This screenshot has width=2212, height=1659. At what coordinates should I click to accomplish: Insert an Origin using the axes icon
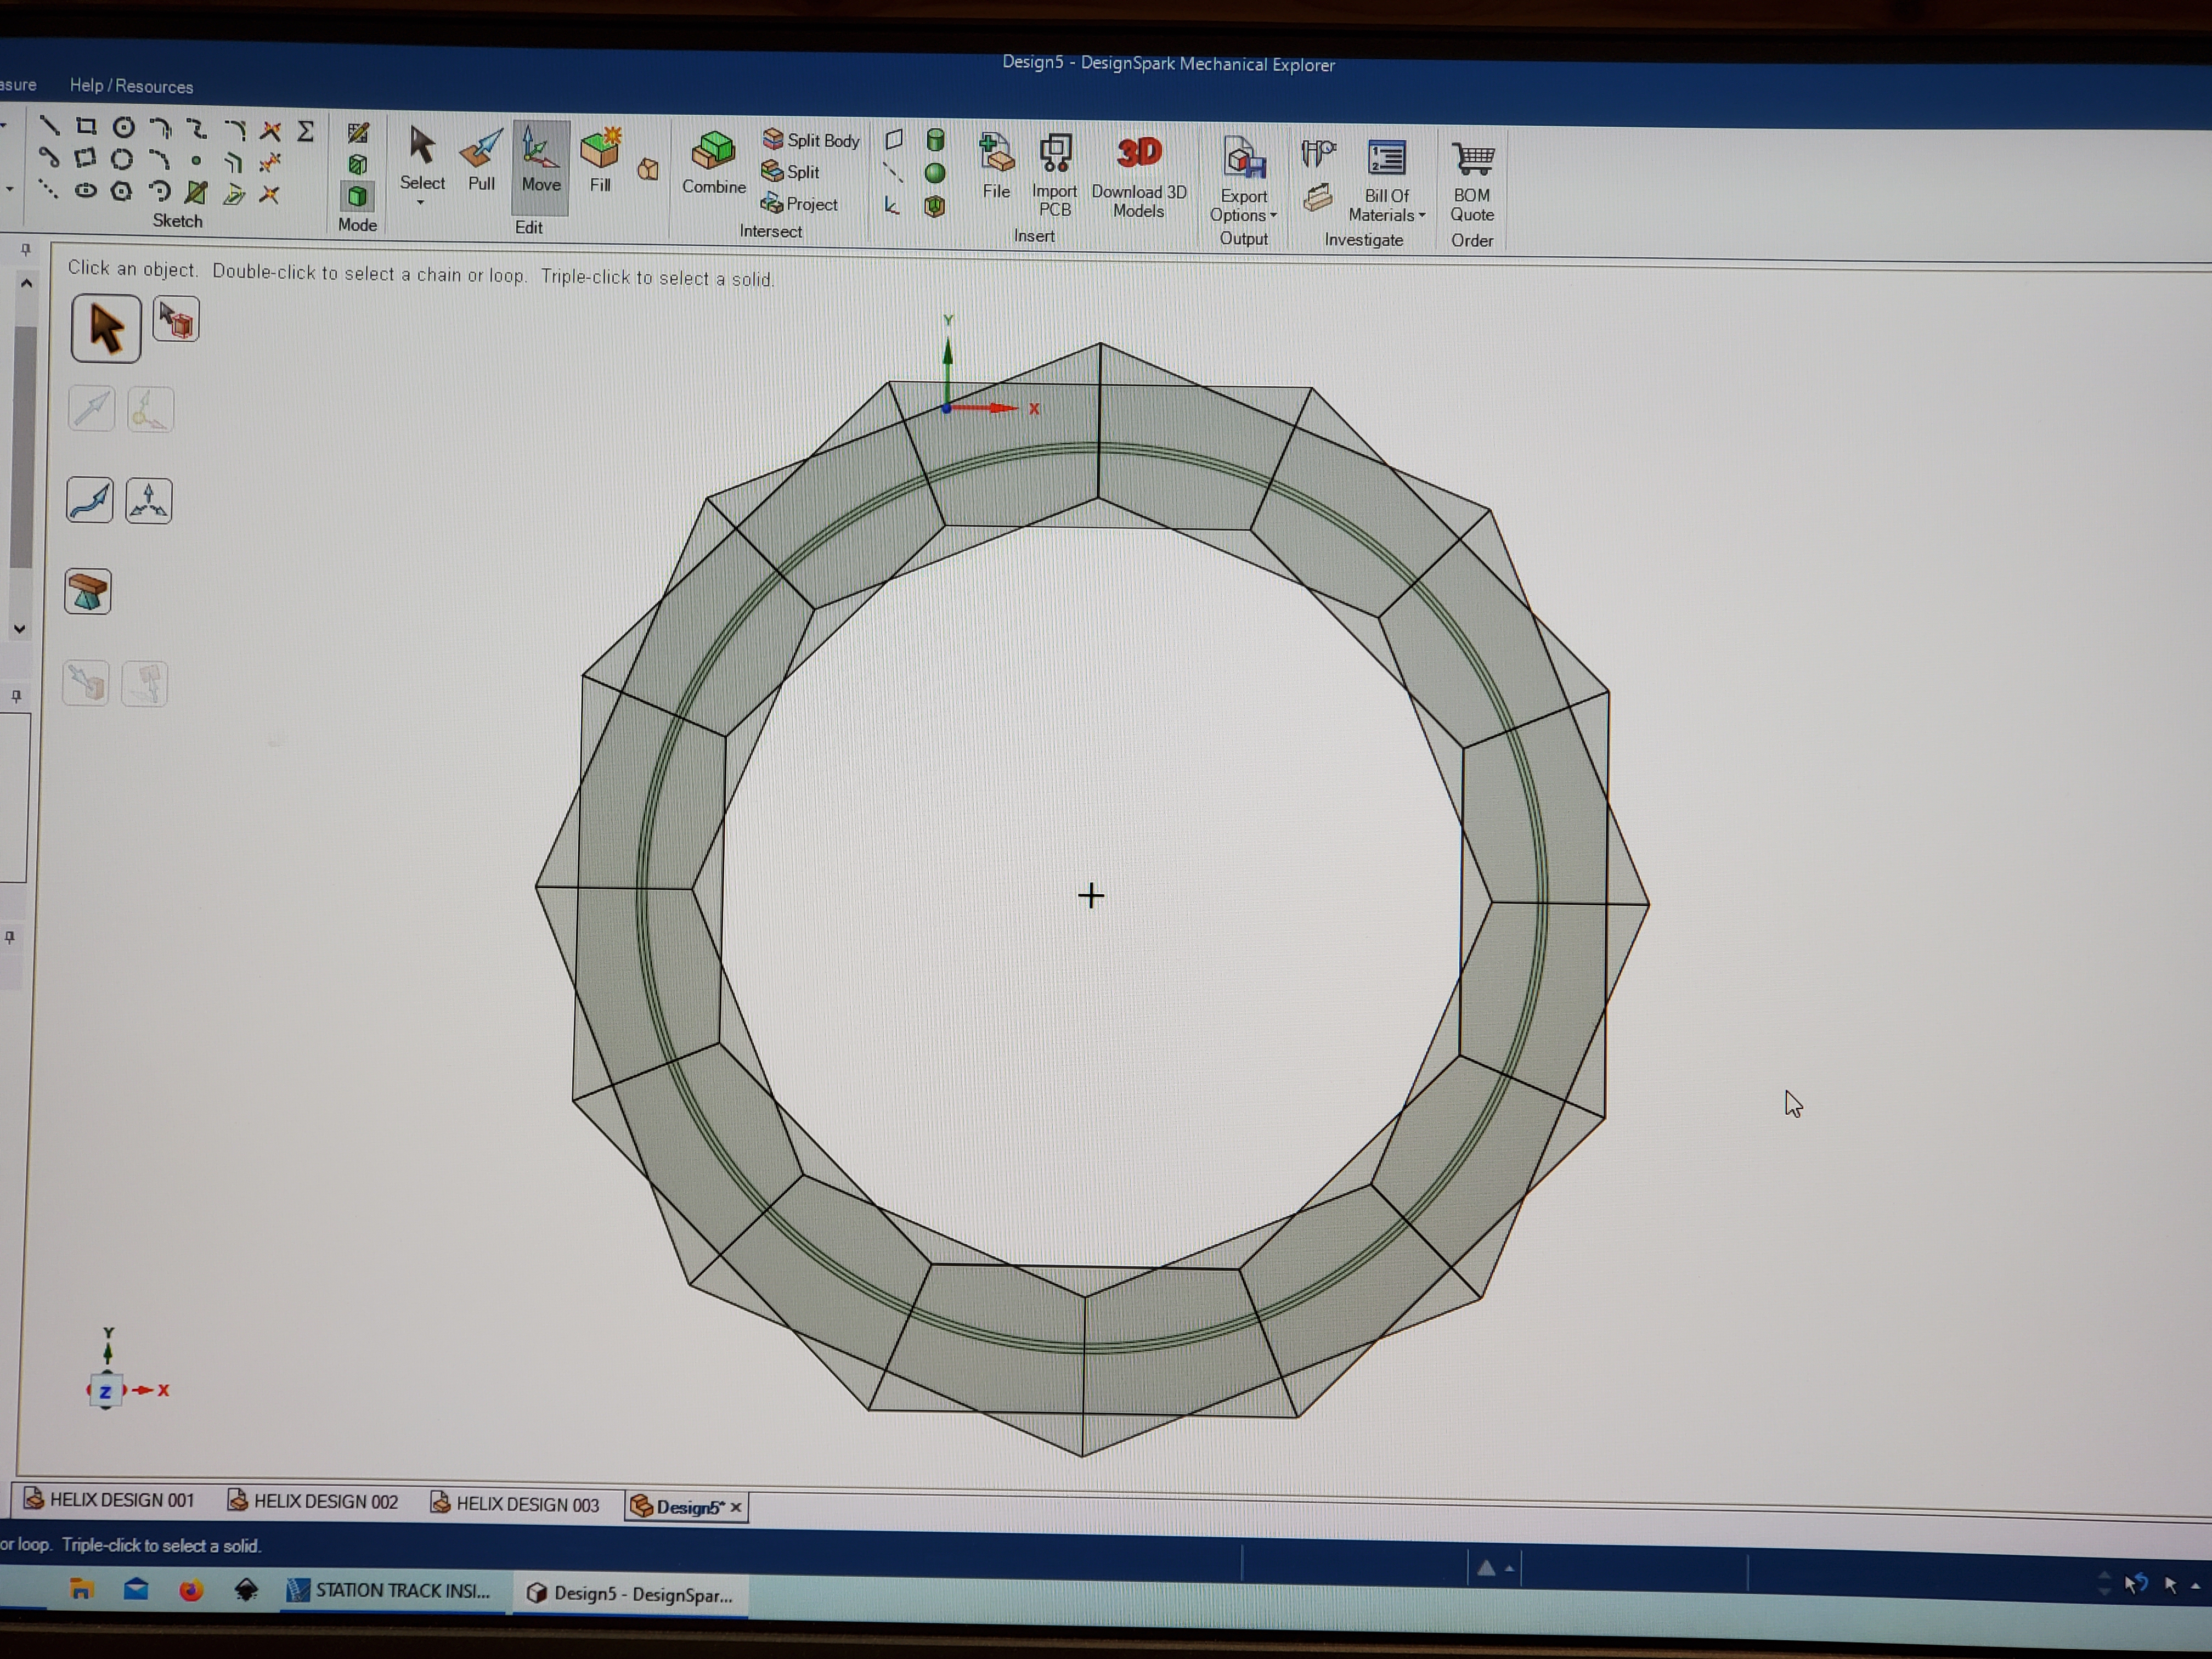[x=892, y=206]
